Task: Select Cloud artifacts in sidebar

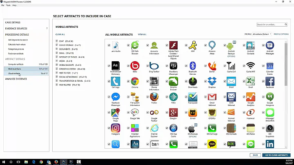Action: 26,74
